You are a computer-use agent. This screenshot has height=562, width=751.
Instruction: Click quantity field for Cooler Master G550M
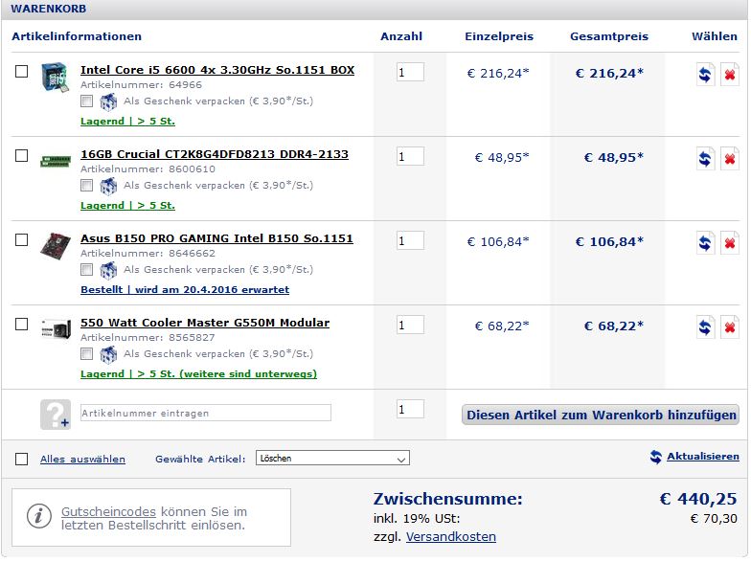pyautogui.click(x=410, y=326)
